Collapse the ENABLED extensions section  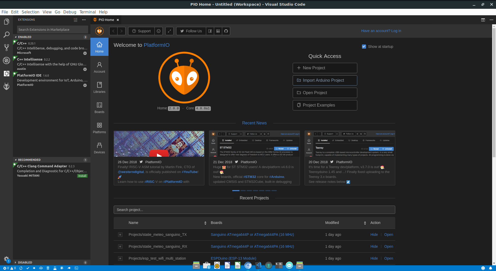[x=52, y=37]
